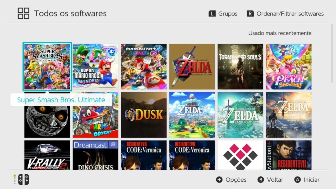This screenshot has width=336, height=189.
Task: Select the Super Smash Bros. Ultimate game tile
Action: tap(47, 67)
